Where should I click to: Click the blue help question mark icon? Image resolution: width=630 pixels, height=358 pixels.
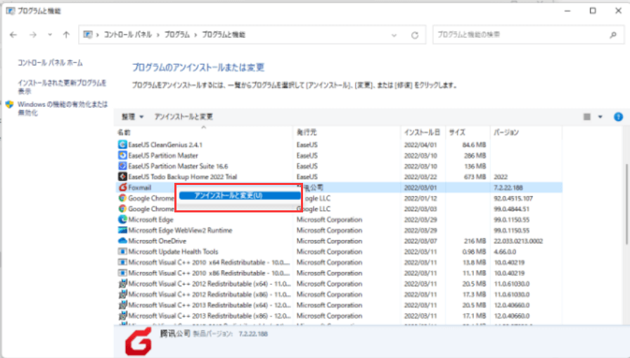619,117
